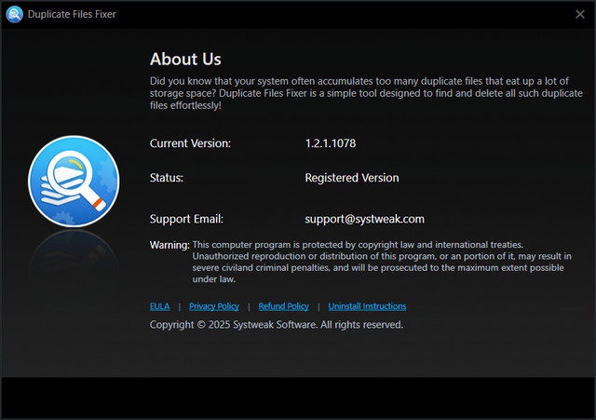Image resolution: width=596 pixels, height=420 pixels.
Task: Click the Status label
Action: tap(167, 178)
